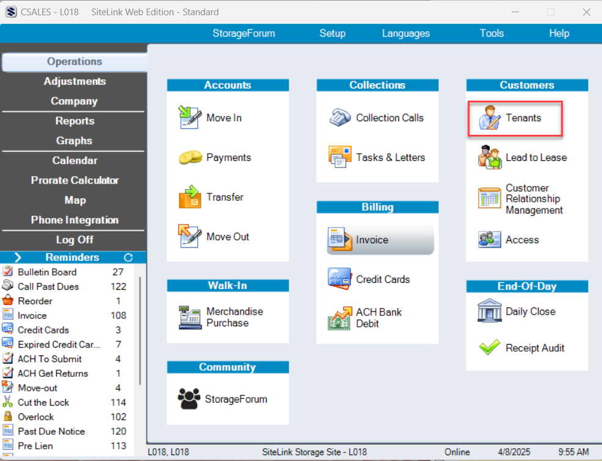Viewport: 602px width, 461px height.
Task: Open Map in the sidebar
Action: pyautogui.click(x=74, y=200)
